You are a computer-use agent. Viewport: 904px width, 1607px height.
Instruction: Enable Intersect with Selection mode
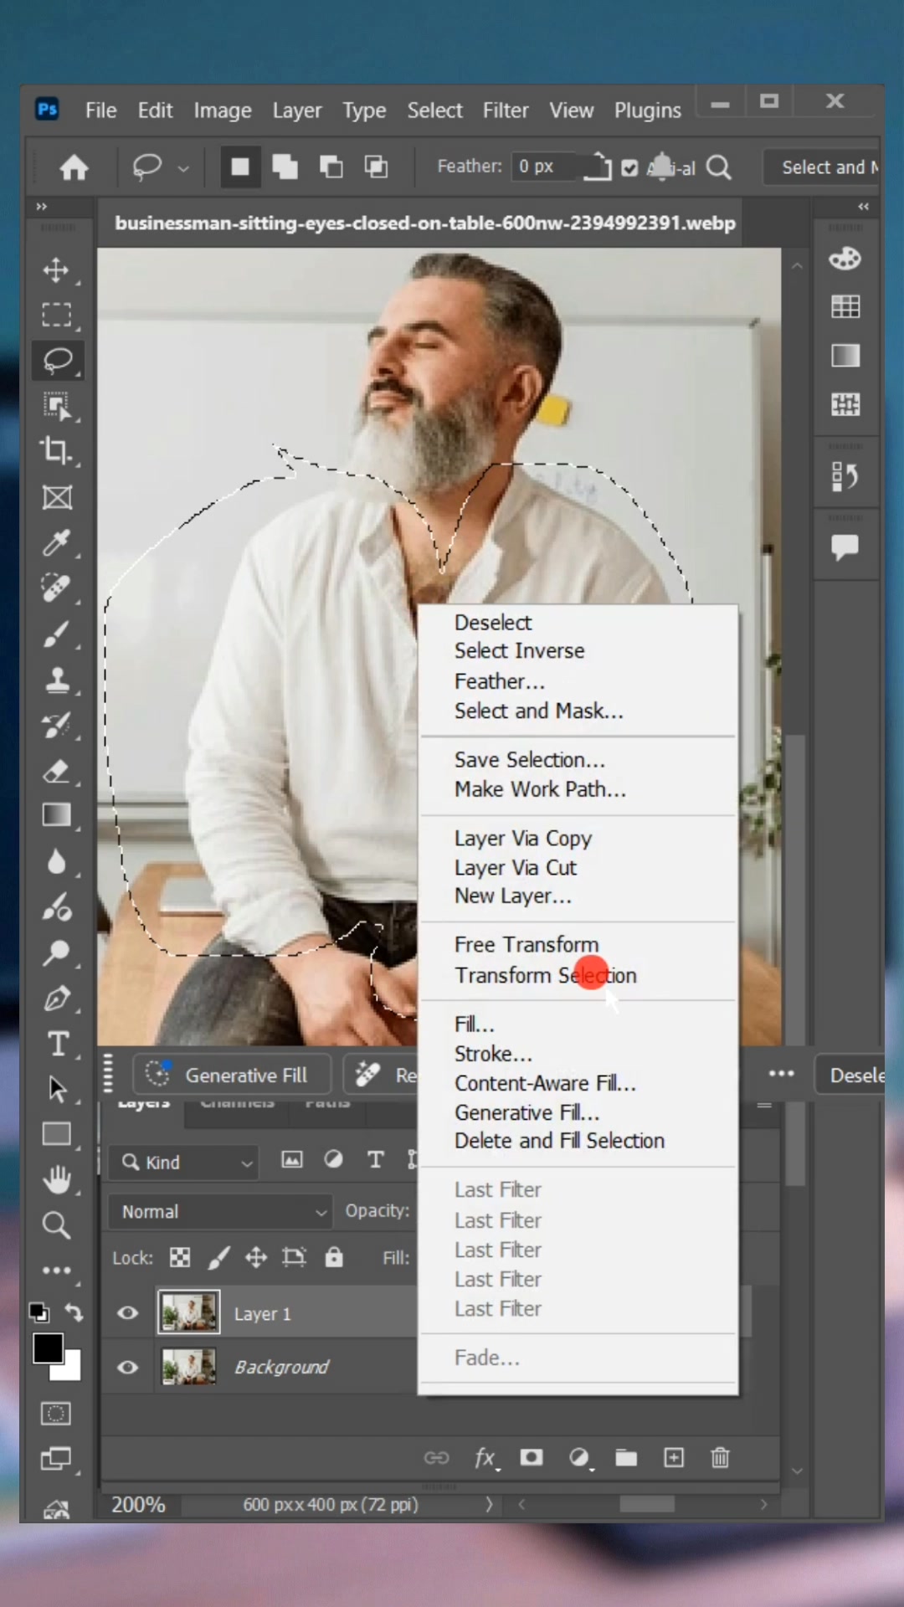376,167
